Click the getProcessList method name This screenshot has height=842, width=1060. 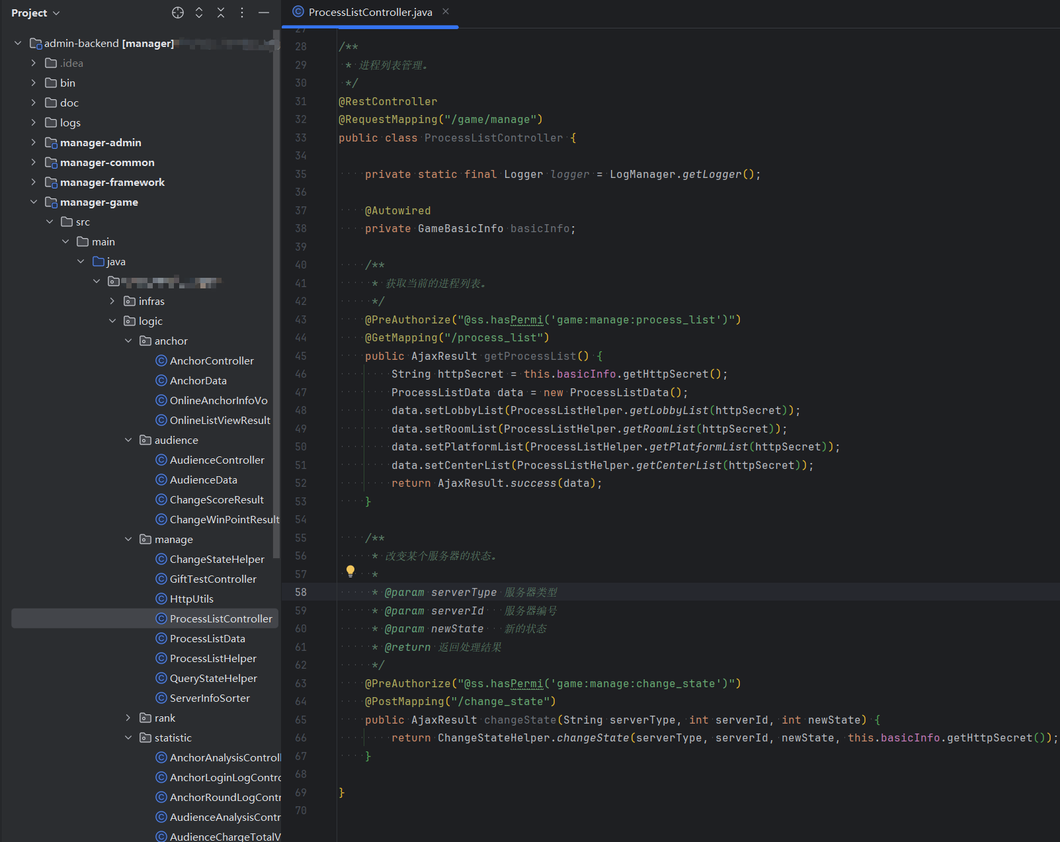tap(530, 356)
